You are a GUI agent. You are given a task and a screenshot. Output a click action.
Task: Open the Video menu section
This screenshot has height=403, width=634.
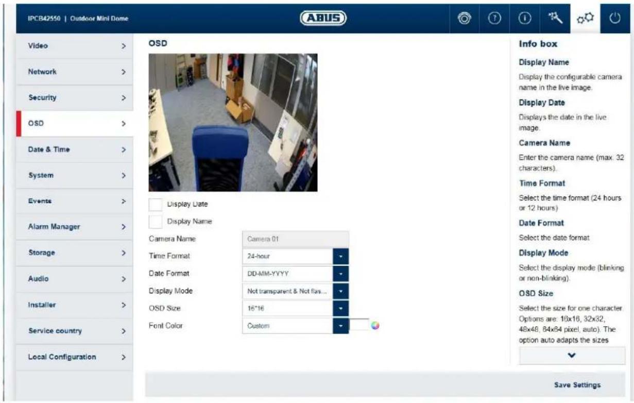(x=75, y=46)
